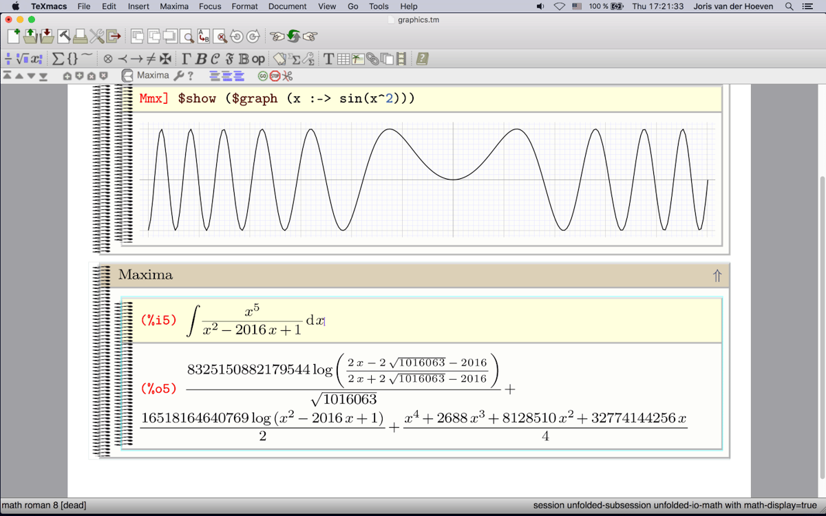Insert a square root from toolbar

21,59
